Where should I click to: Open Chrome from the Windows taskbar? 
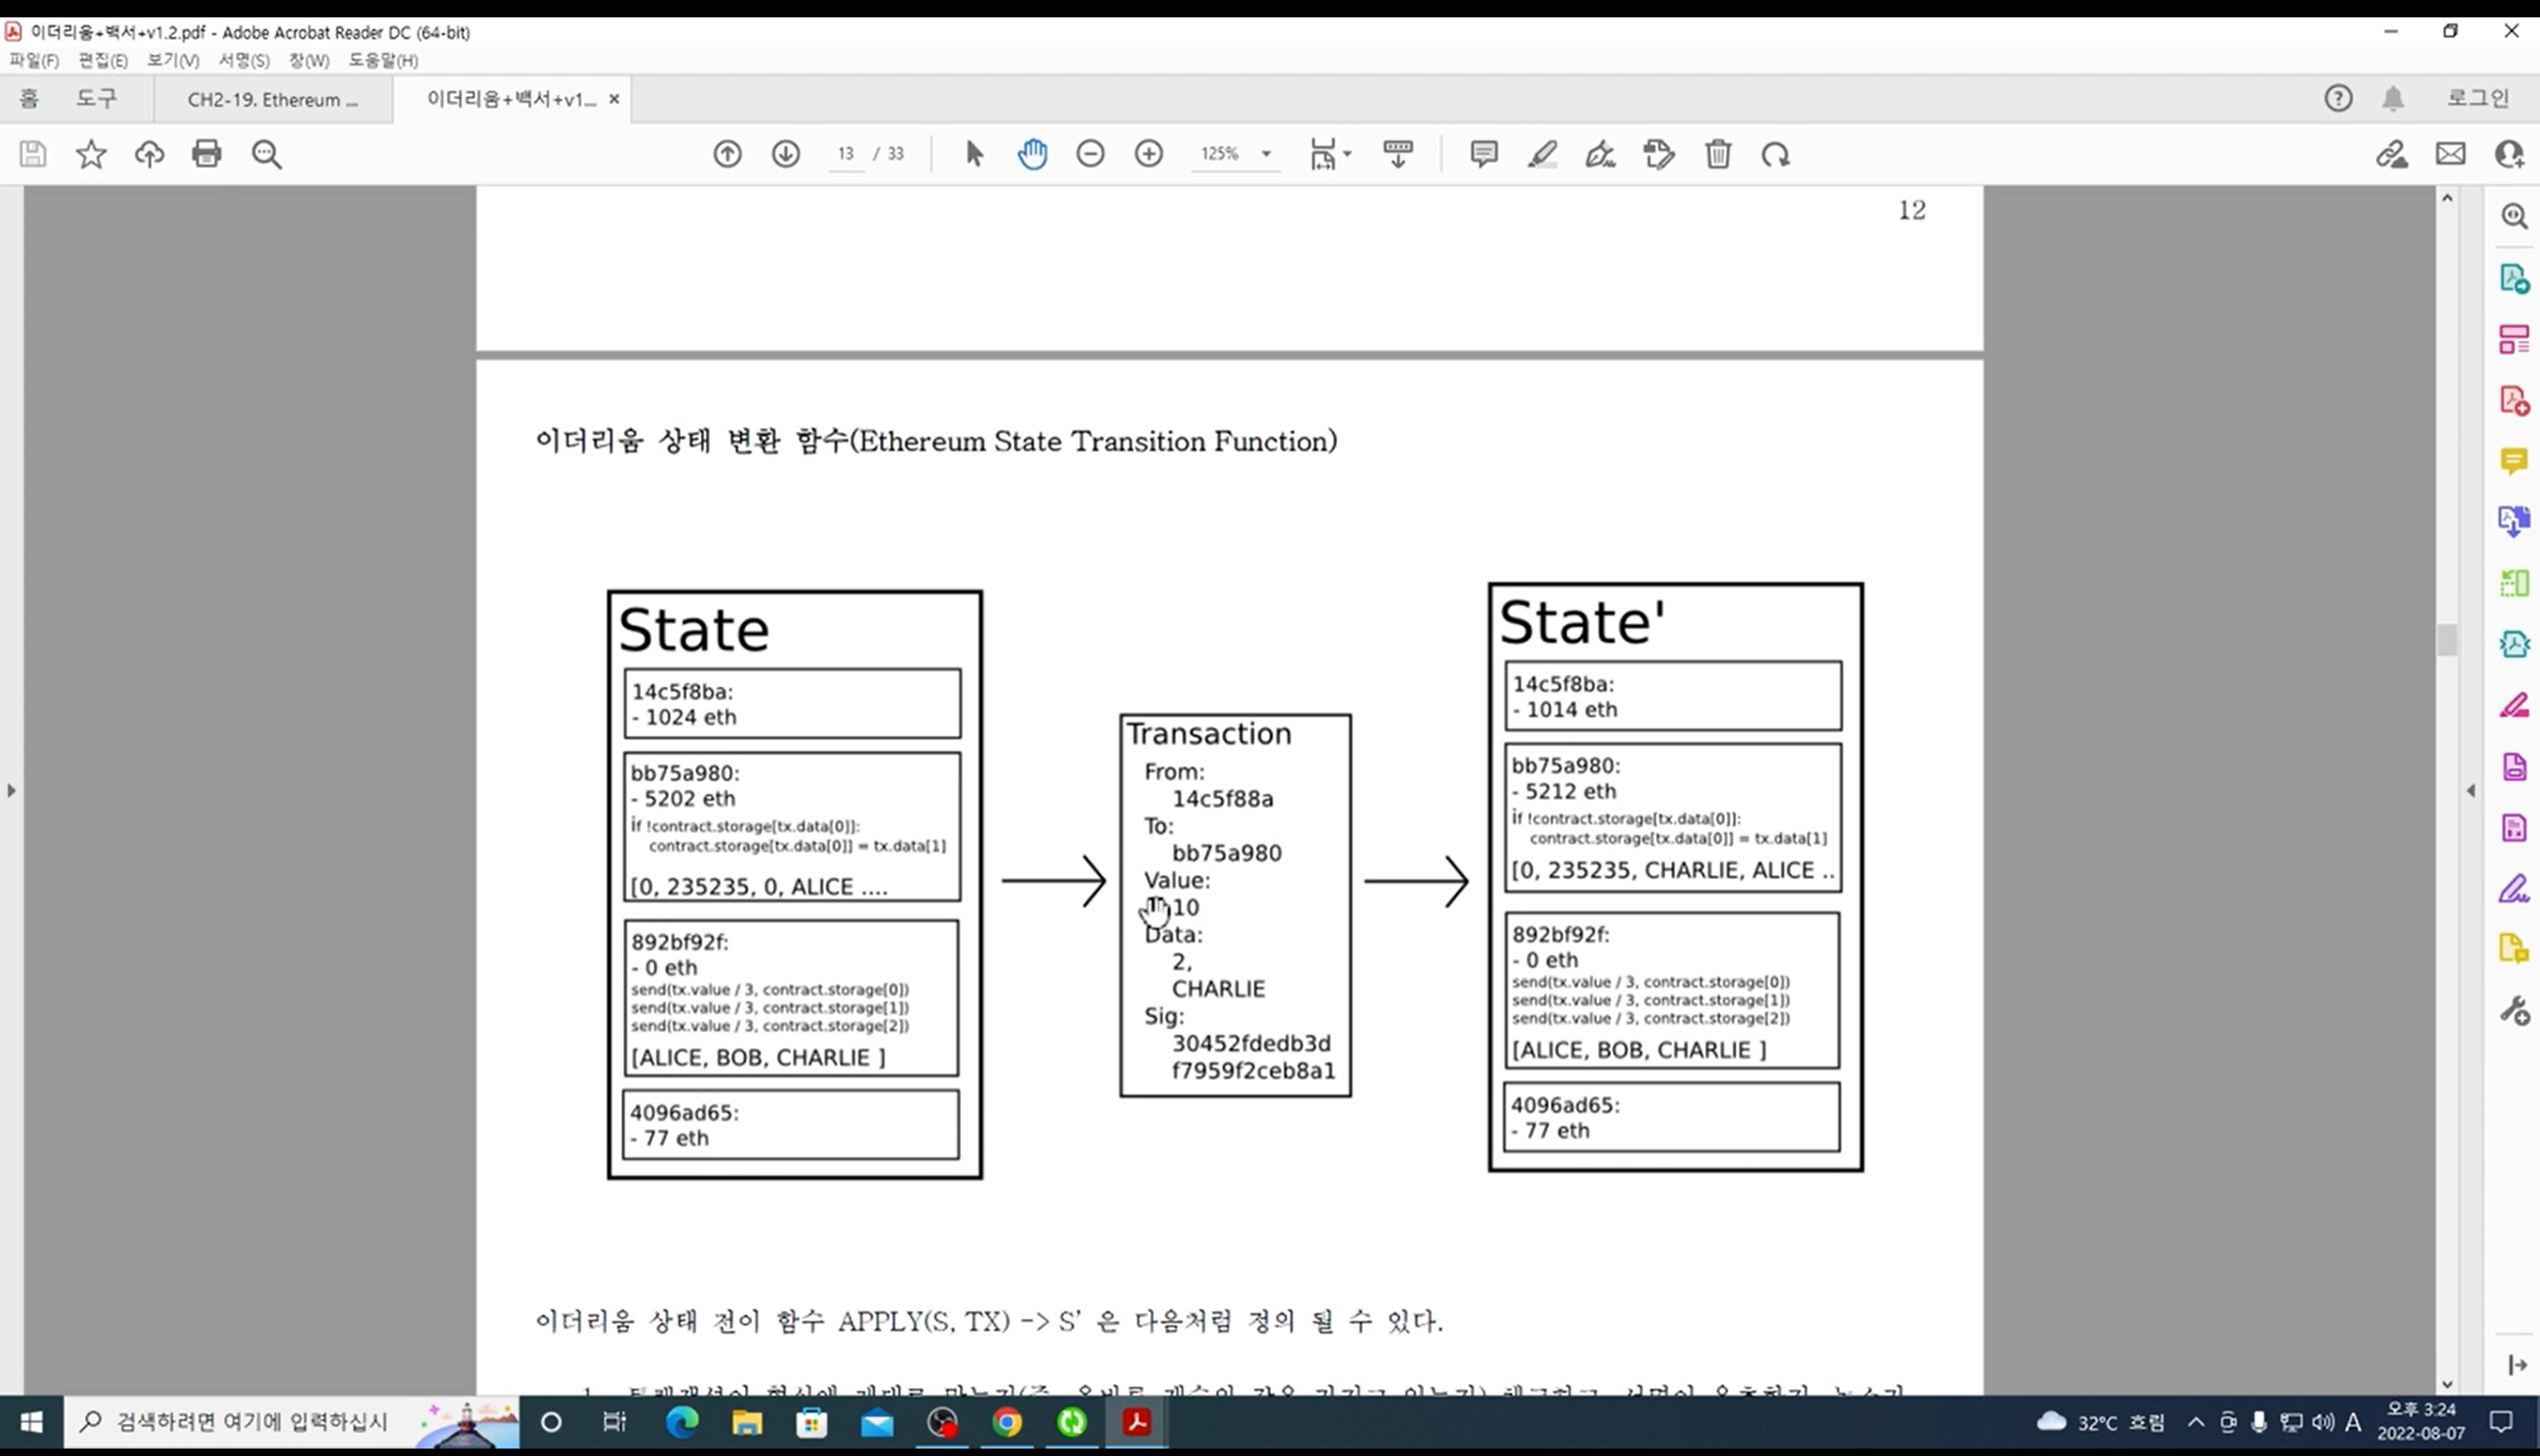[x=1007, y=1422]
